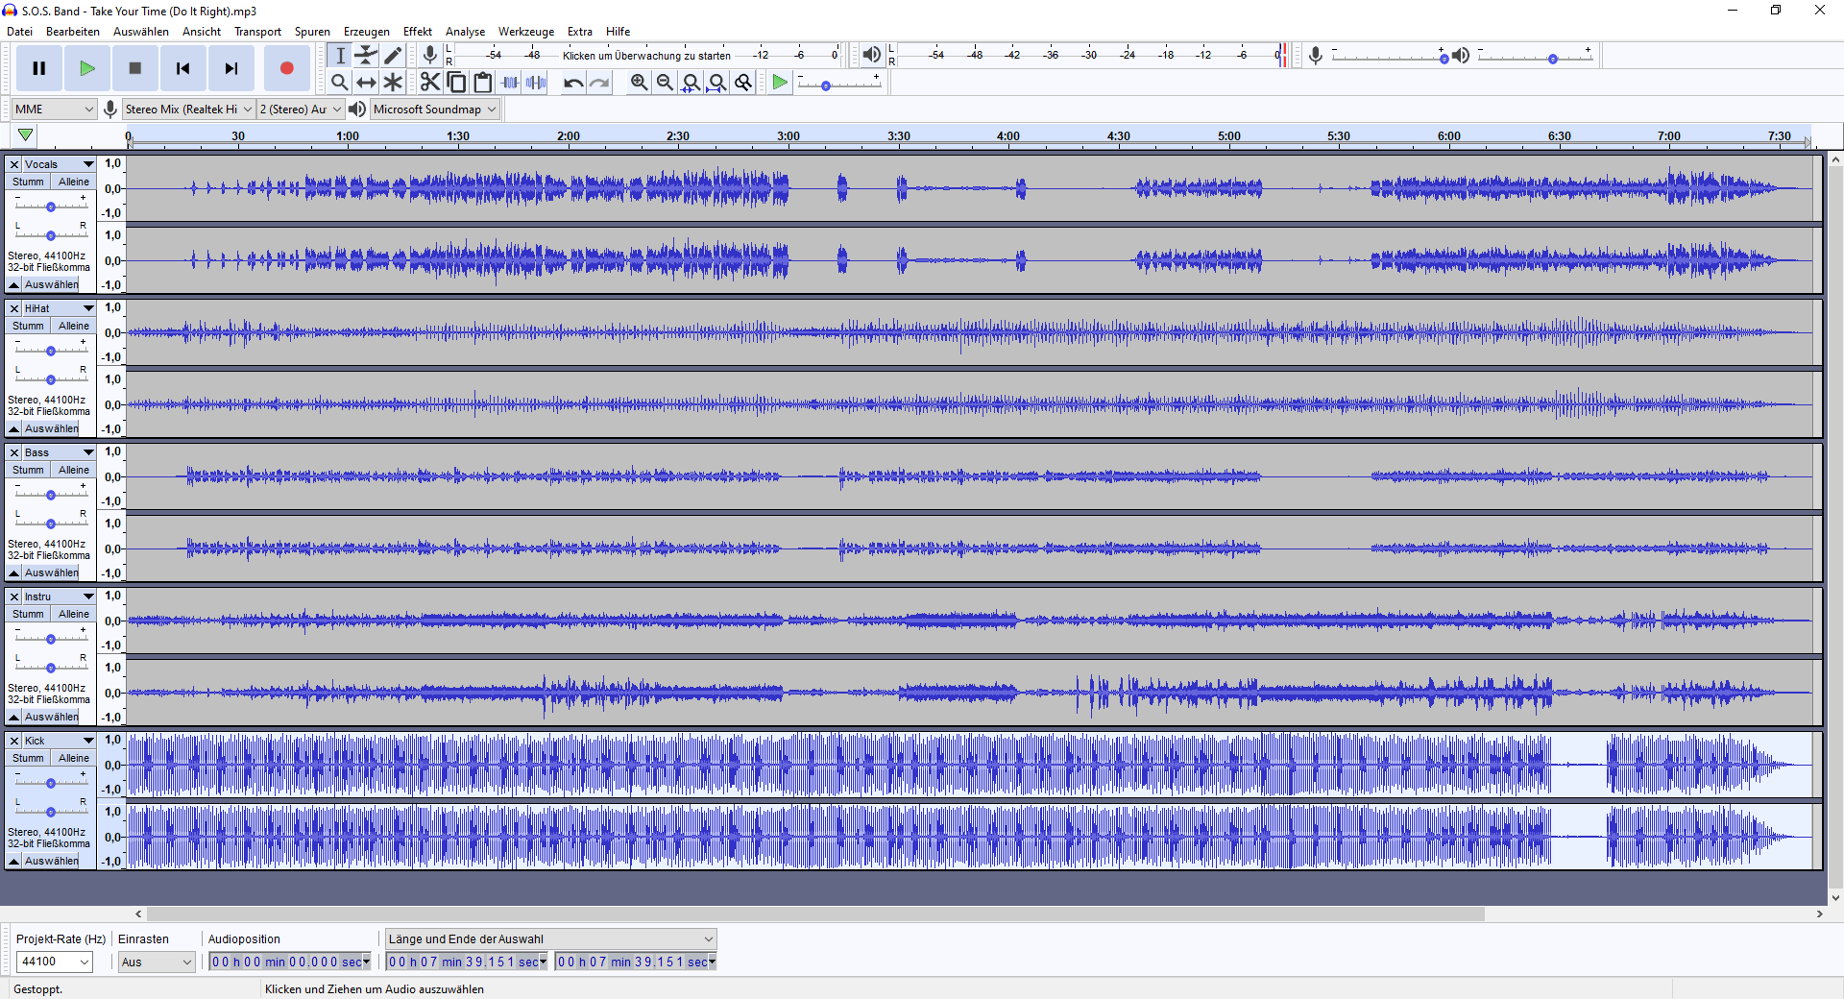Viewport: 1844px width, 999px height.
Task: Adjust the Kick track gain slider
Action: click(51, 783)
